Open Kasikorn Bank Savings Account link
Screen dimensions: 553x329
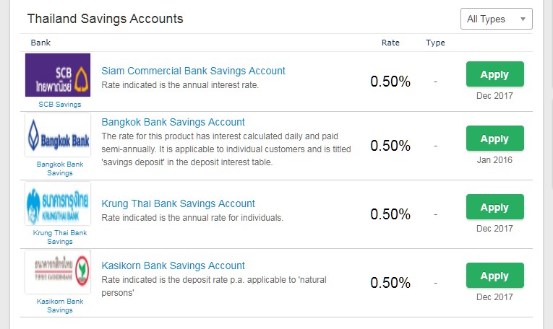pyautogui.click(x=173, y=266)
